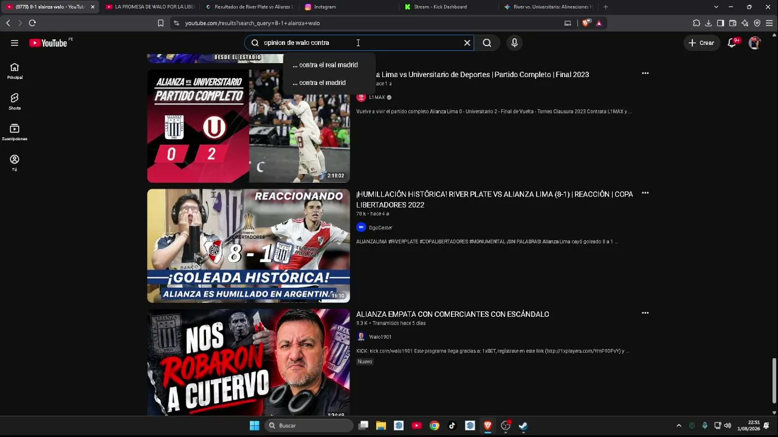
Task: Open Shorts in the sidebar
Action: [15, 101]
